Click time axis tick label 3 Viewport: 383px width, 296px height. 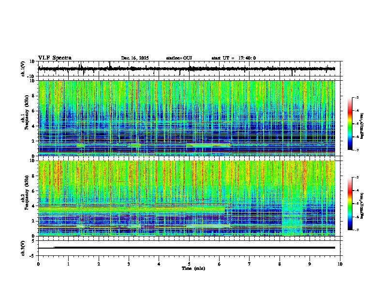pyautogui.click(x=129, y=264)
